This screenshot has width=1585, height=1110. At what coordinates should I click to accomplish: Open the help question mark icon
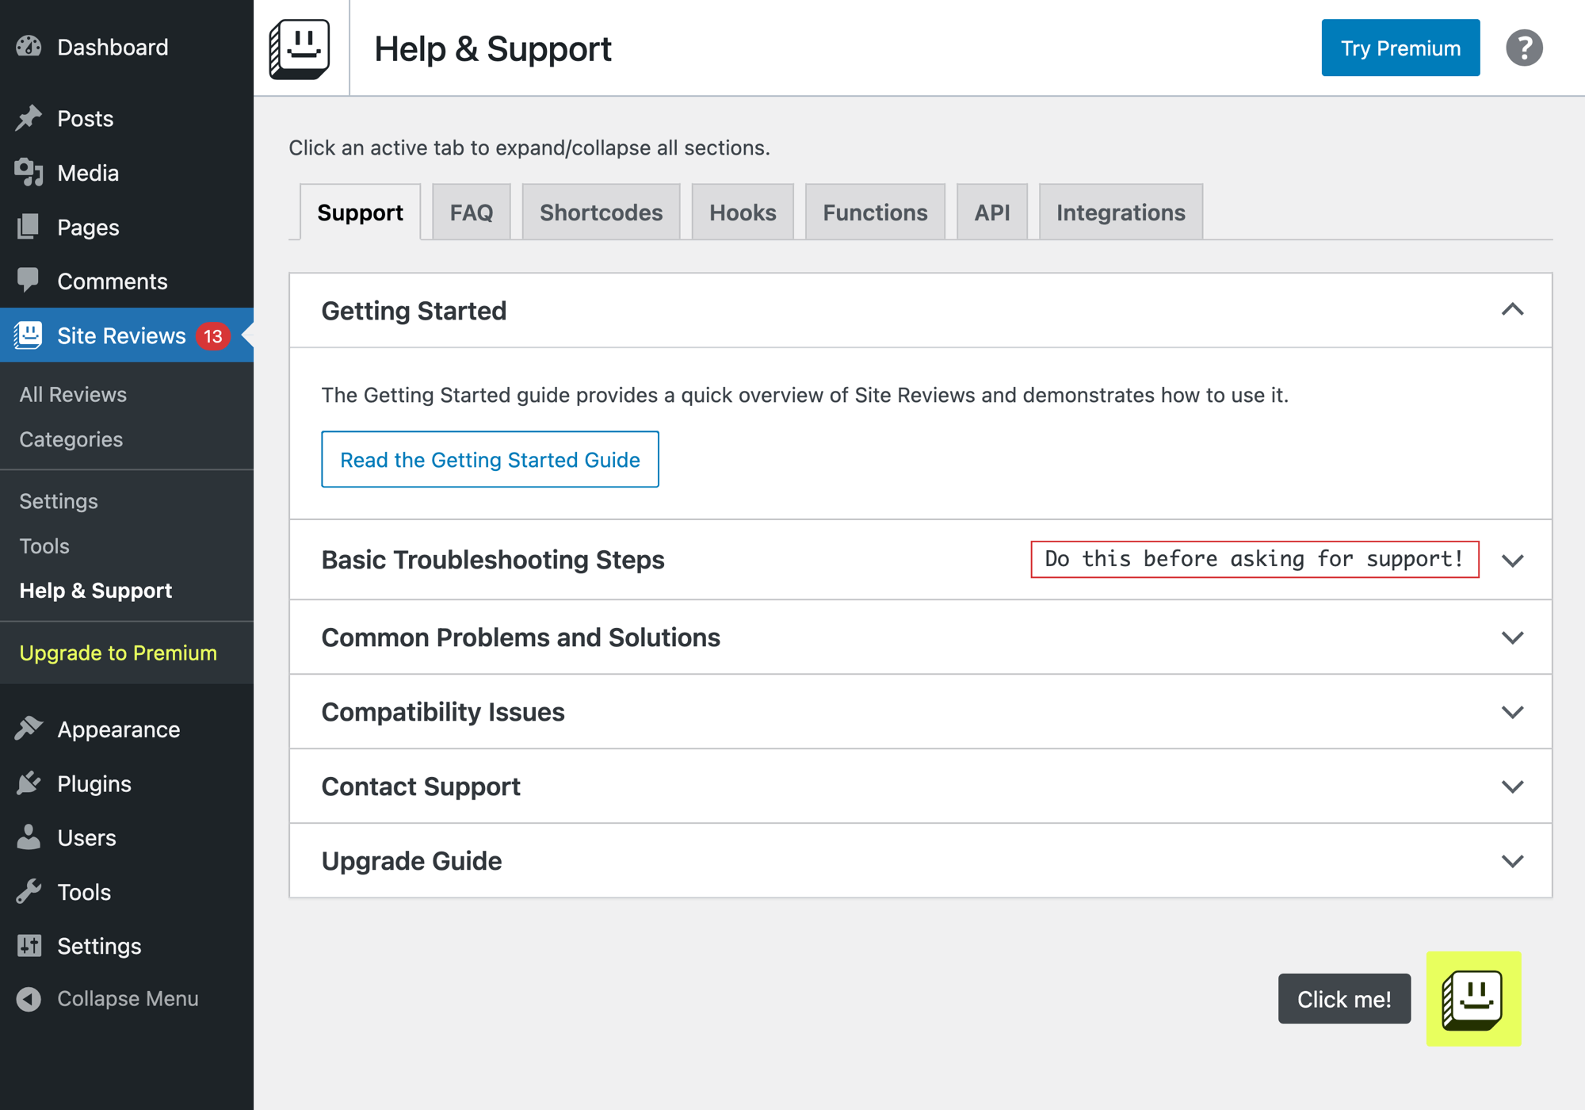pyautogui.click(x=1523, y=48)
